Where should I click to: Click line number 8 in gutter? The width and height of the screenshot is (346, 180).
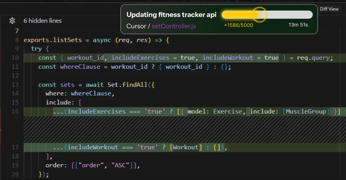pos(17,40)
